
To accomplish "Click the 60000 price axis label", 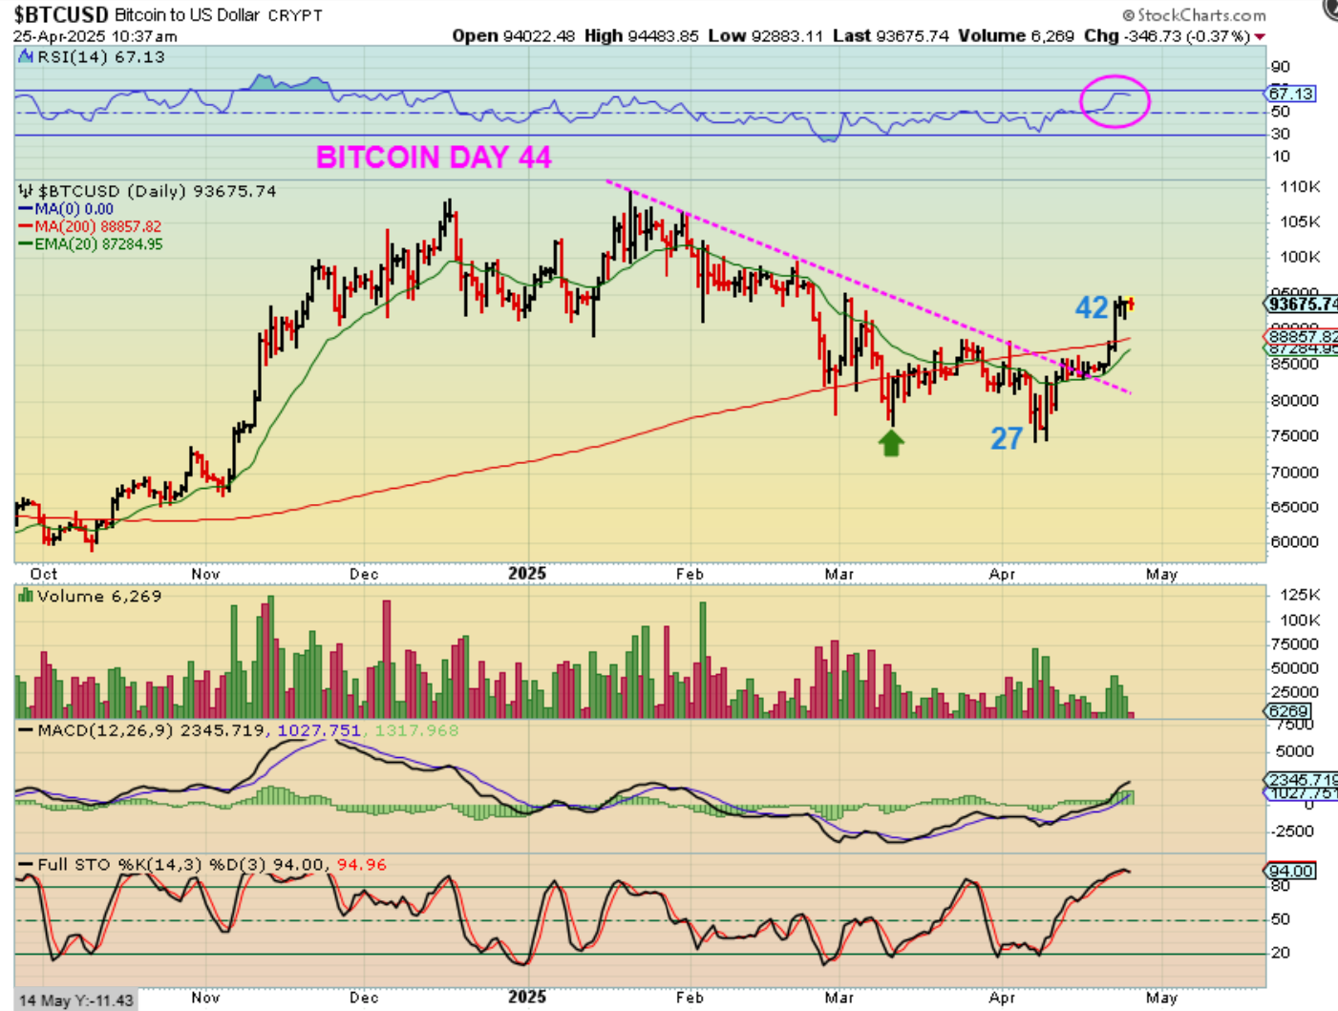I will point(1293,542).
